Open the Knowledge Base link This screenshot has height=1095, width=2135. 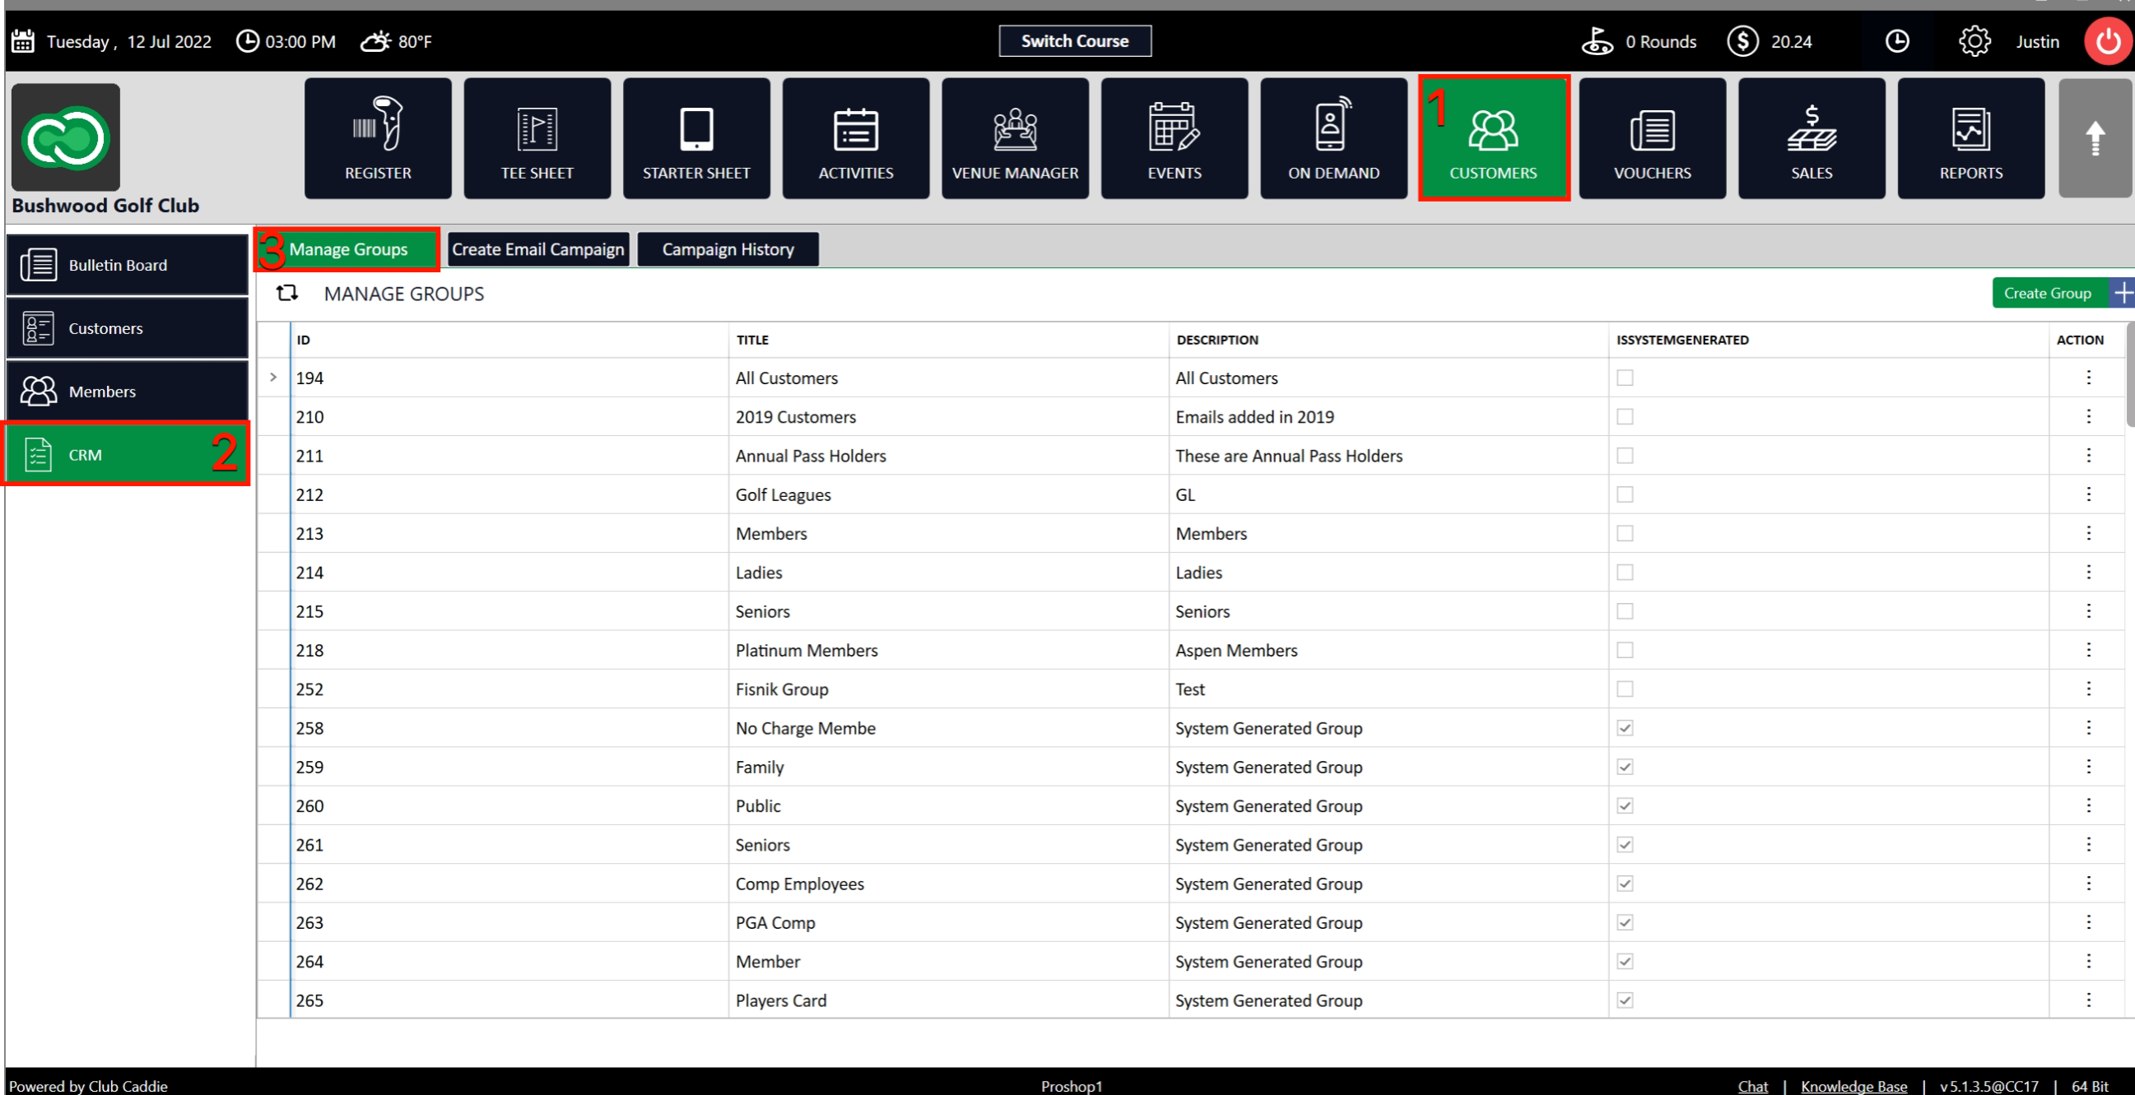tap(1854, 1086)
